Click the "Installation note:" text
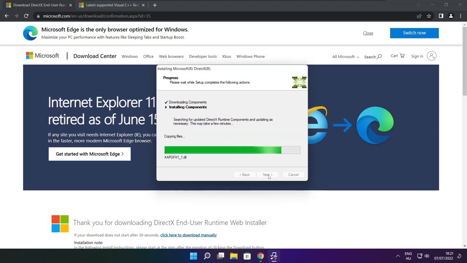467x263 pixels. pos(89,243)
